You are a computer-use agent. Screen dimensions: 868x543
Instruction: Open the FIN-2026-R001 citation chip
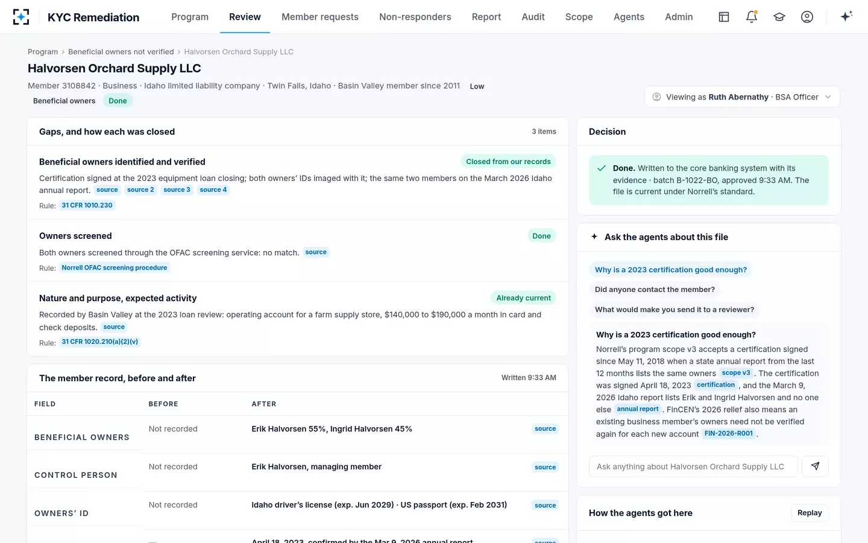(729, 434)
